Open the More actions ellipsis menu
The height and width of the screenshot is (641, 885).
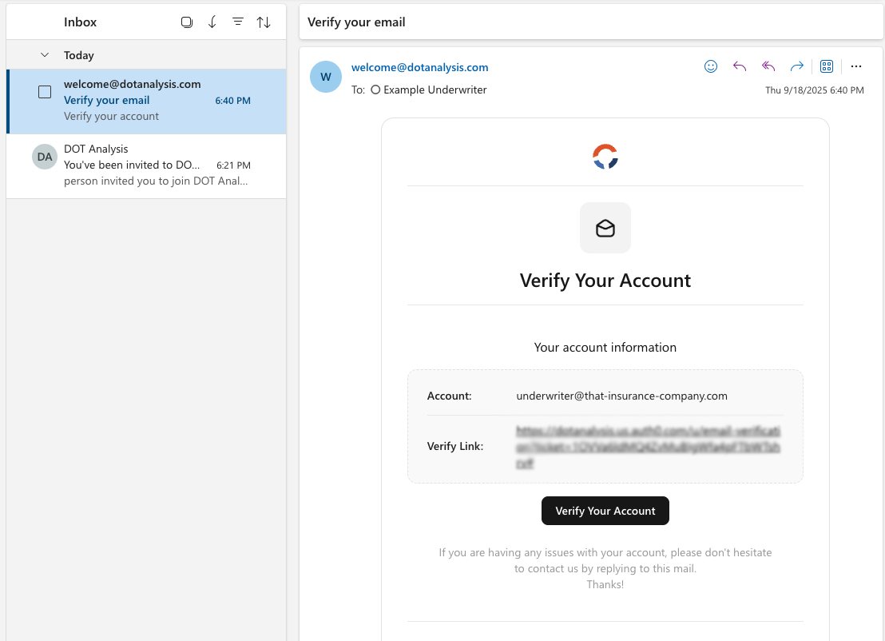856,66
